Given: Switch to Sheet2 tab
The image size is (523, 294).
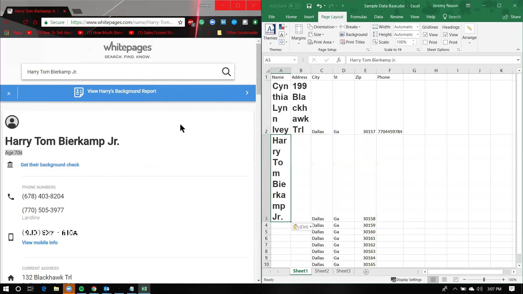Looking at the screenshot, I should pos(322,271).
